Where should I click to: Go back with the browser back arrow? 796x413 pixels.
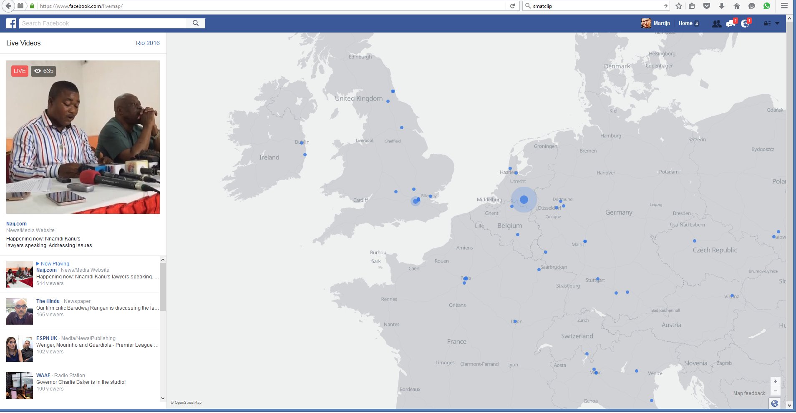(8, 6)
